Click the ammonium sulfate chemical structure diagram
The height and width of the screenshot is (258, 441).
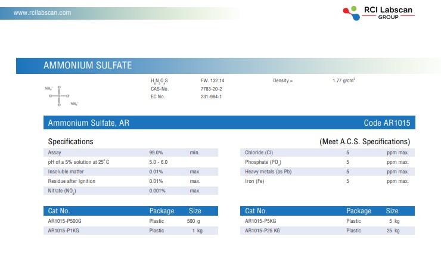(61, 95)
